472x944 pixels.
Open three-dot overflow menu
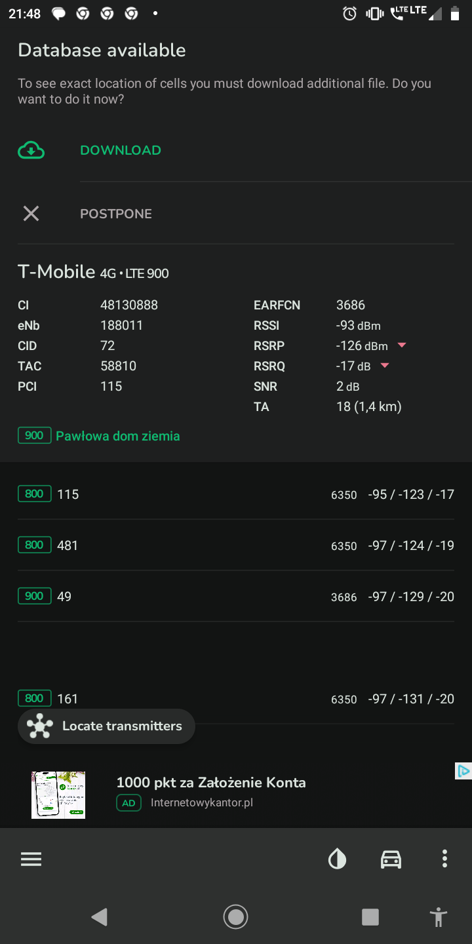click(x=444, y=859)
